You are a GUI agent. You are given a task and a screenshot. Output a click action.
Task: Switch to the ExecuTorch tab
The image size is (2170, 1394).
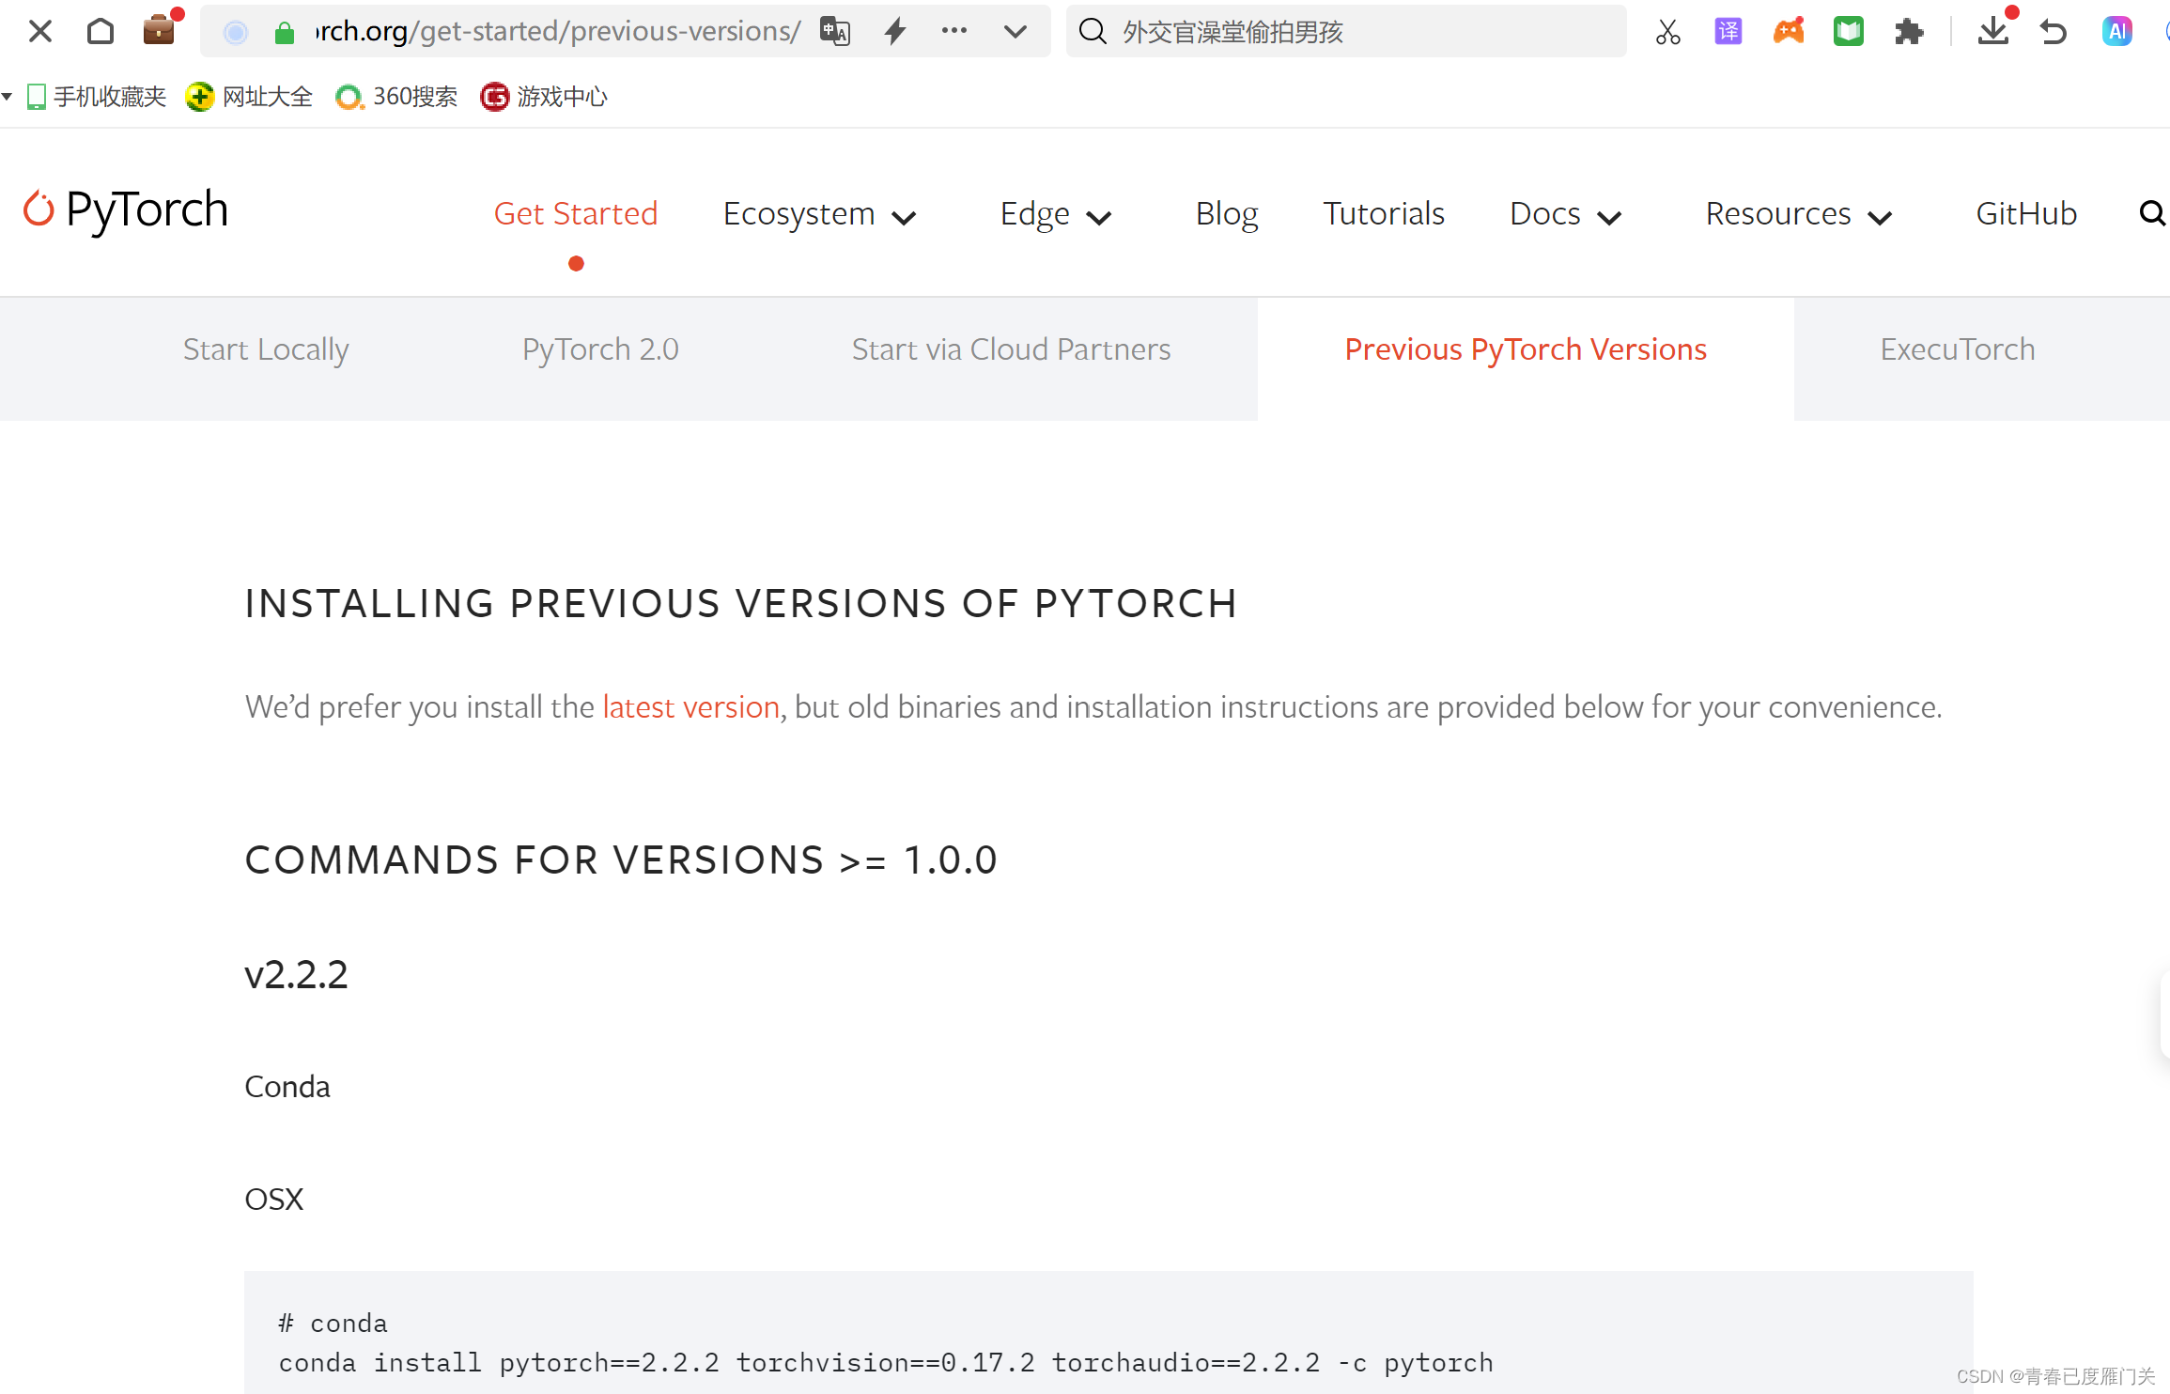tap(1958, 349)
